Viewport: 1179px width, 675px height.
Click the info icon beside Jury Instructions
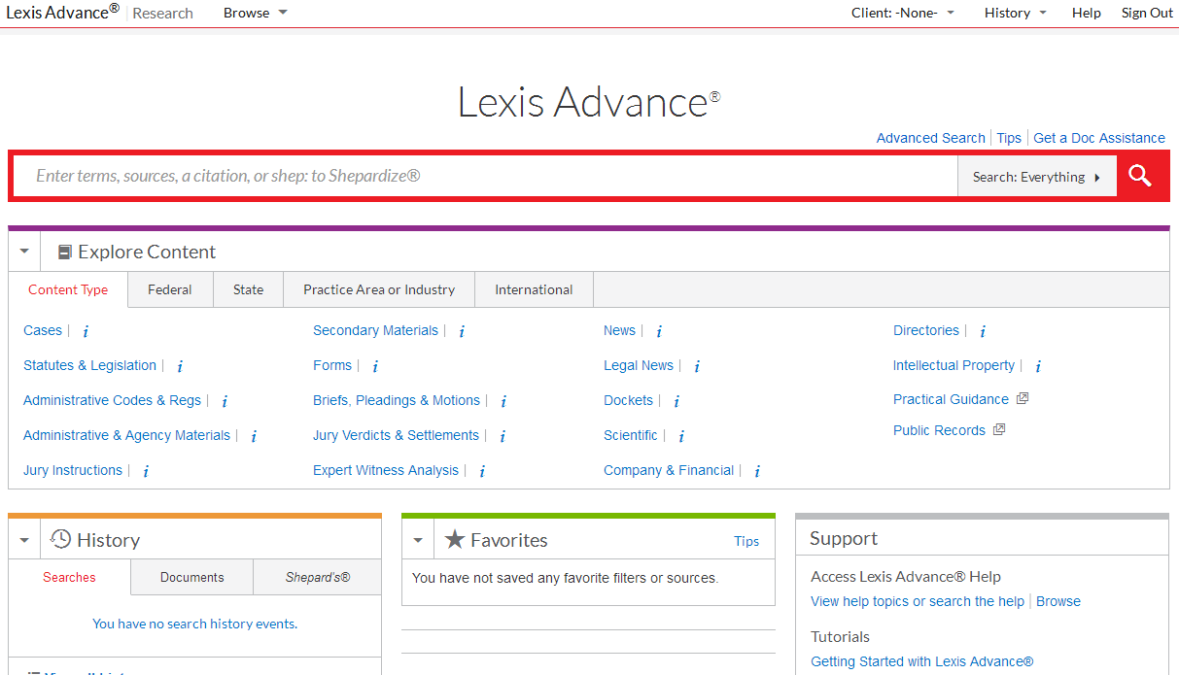pyautogui.click(x=146, y=471)
